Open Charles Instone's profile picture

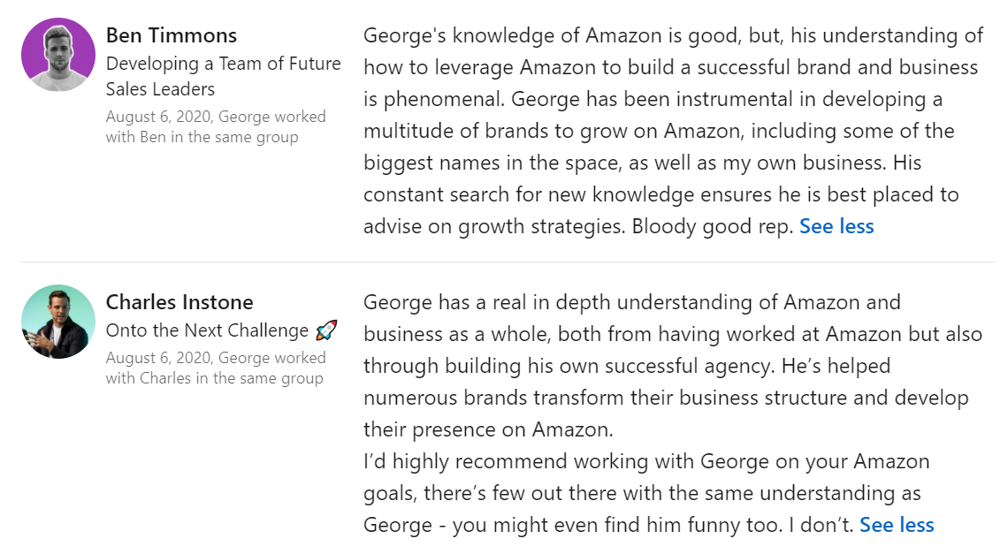(58, 322)
